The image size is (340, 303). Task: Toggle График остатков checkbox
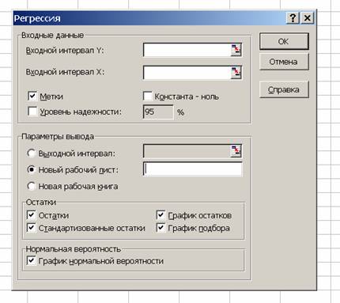161,215
